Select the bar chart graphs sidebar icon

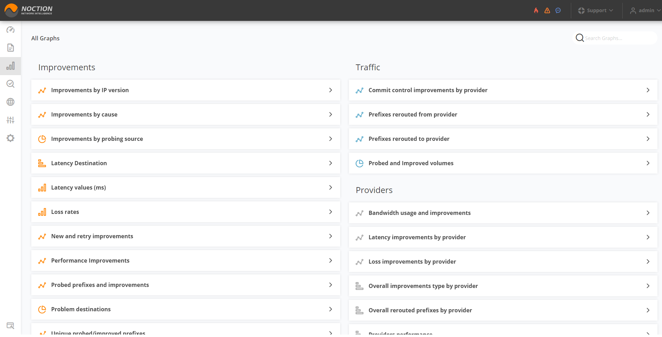(x=10, y=66)
